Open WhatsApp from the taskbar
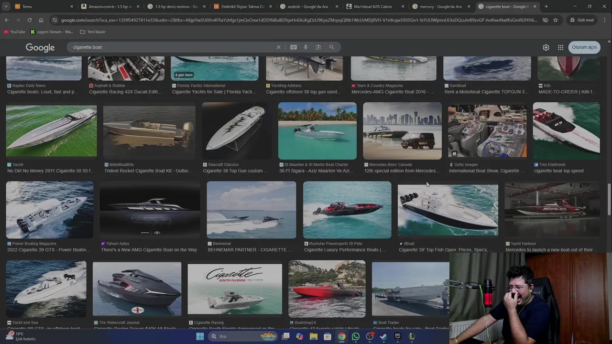Viewport: 612px width, 344px height. click(x=355, y=336)
